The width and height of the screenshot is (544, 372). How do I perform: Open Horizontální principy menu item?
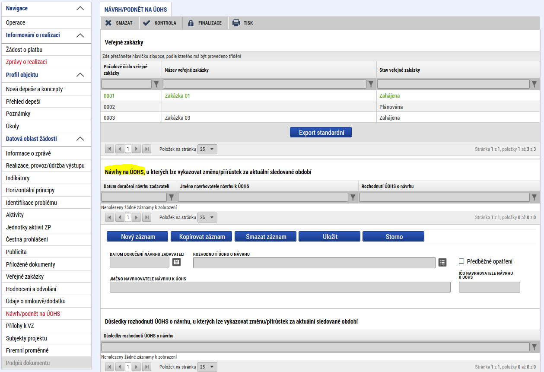click(46, 190)
